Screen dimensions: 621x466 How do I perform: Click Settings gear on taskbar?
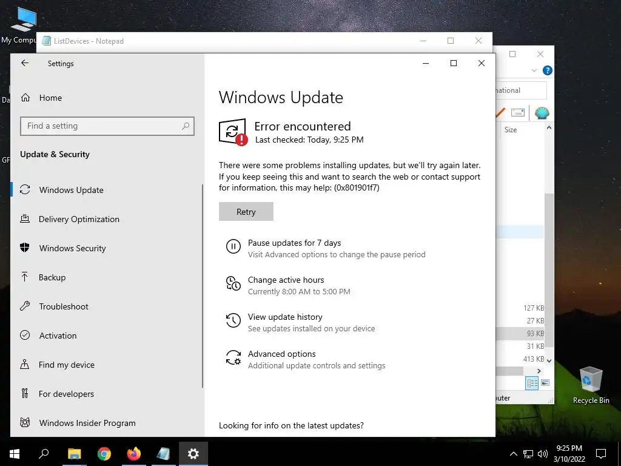click(193, 454)
